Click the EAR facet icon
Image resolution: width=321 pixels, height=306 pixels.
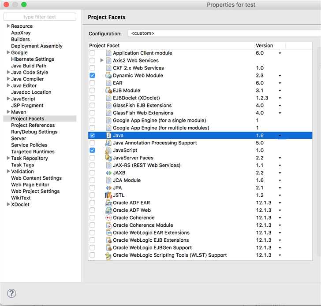[x=108, y=83]
